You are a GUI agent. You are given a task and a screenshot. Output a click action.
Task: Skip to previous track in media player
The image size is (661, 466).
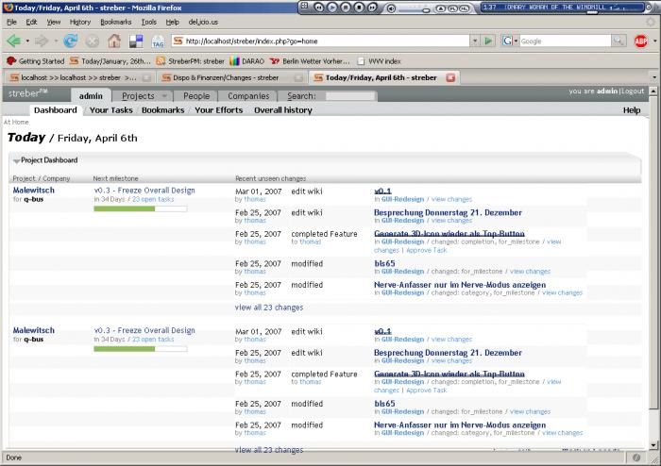319,8
